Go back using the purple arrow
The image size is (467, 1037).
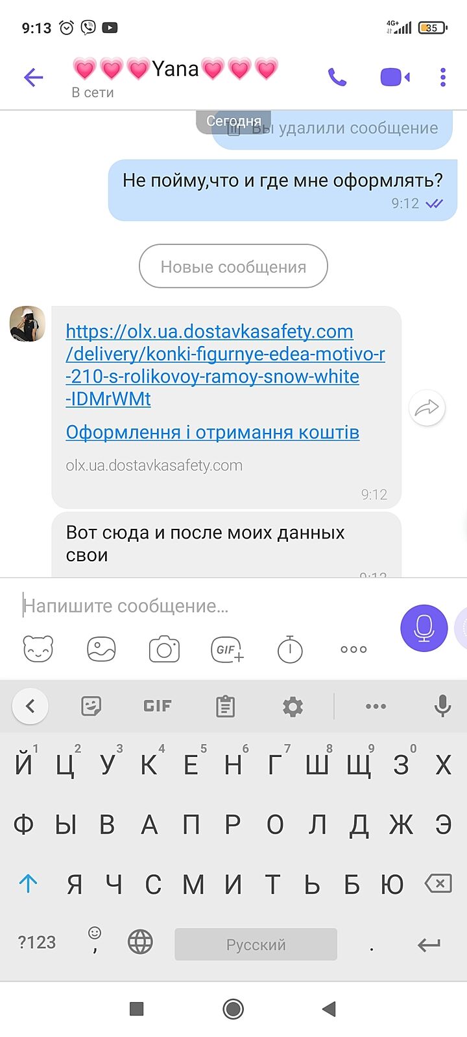[x=33, y=78]
